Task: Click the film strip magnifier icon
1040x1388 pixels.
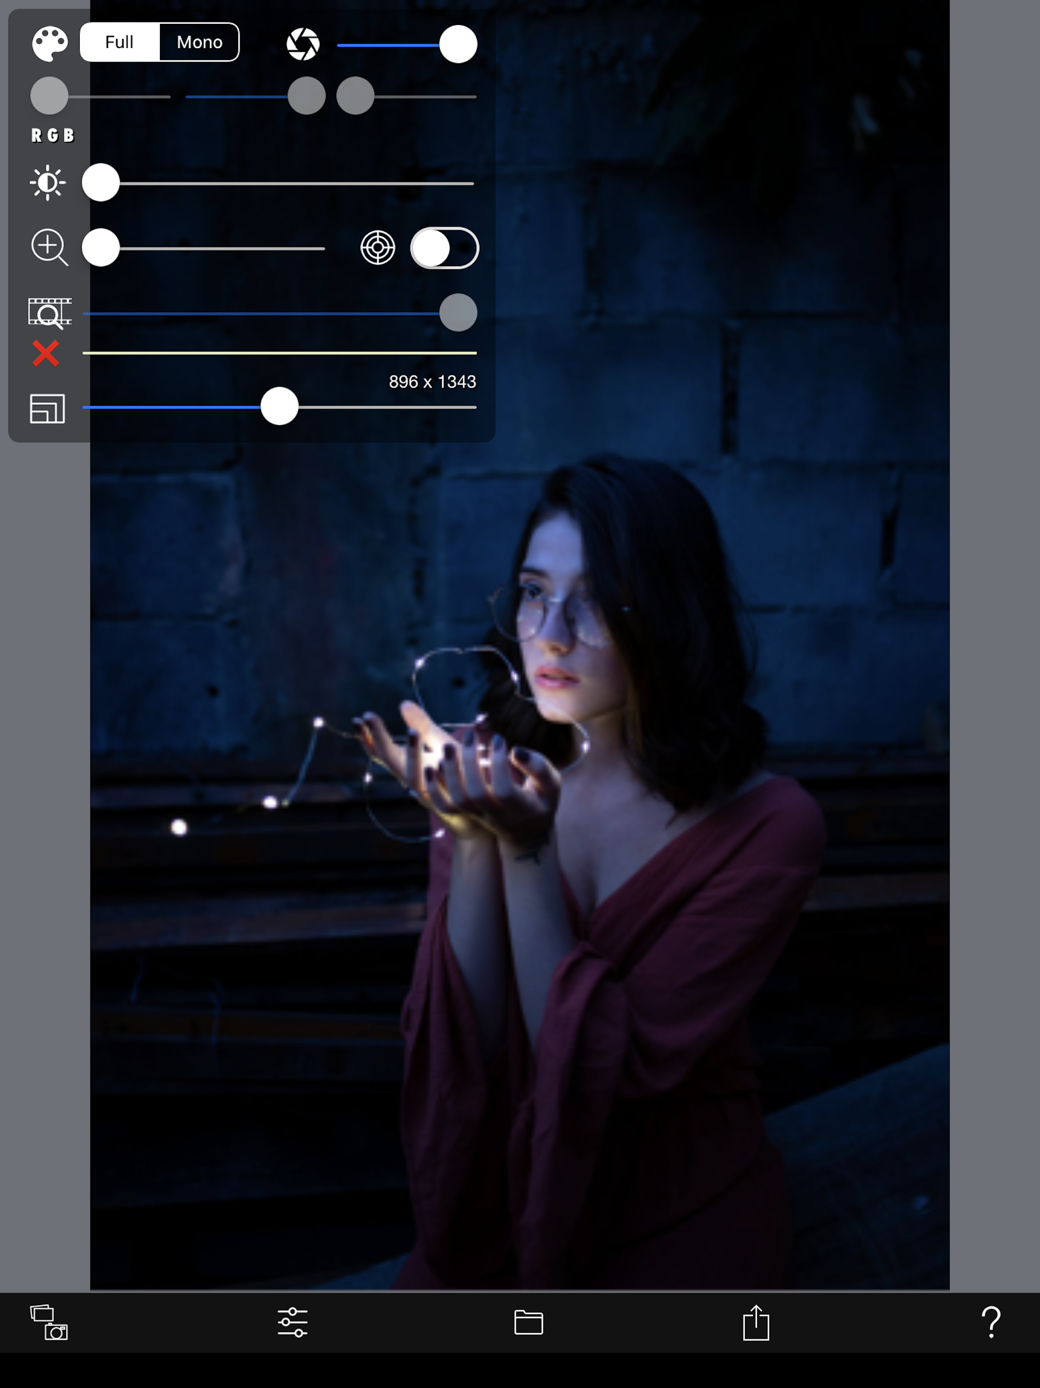Action: [50, 312]
